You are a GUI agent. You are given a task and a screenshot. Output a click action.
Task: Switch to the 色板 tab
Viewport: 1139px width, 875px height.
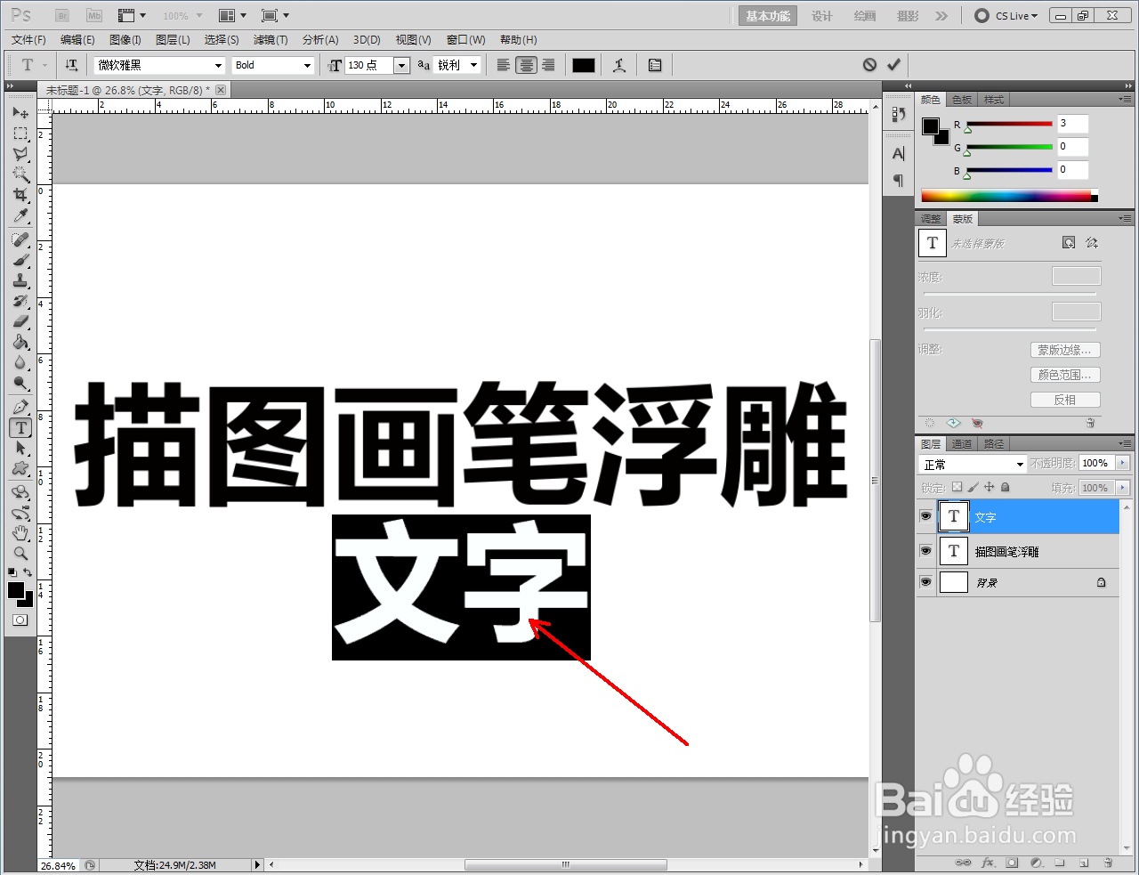pos(962,100)
